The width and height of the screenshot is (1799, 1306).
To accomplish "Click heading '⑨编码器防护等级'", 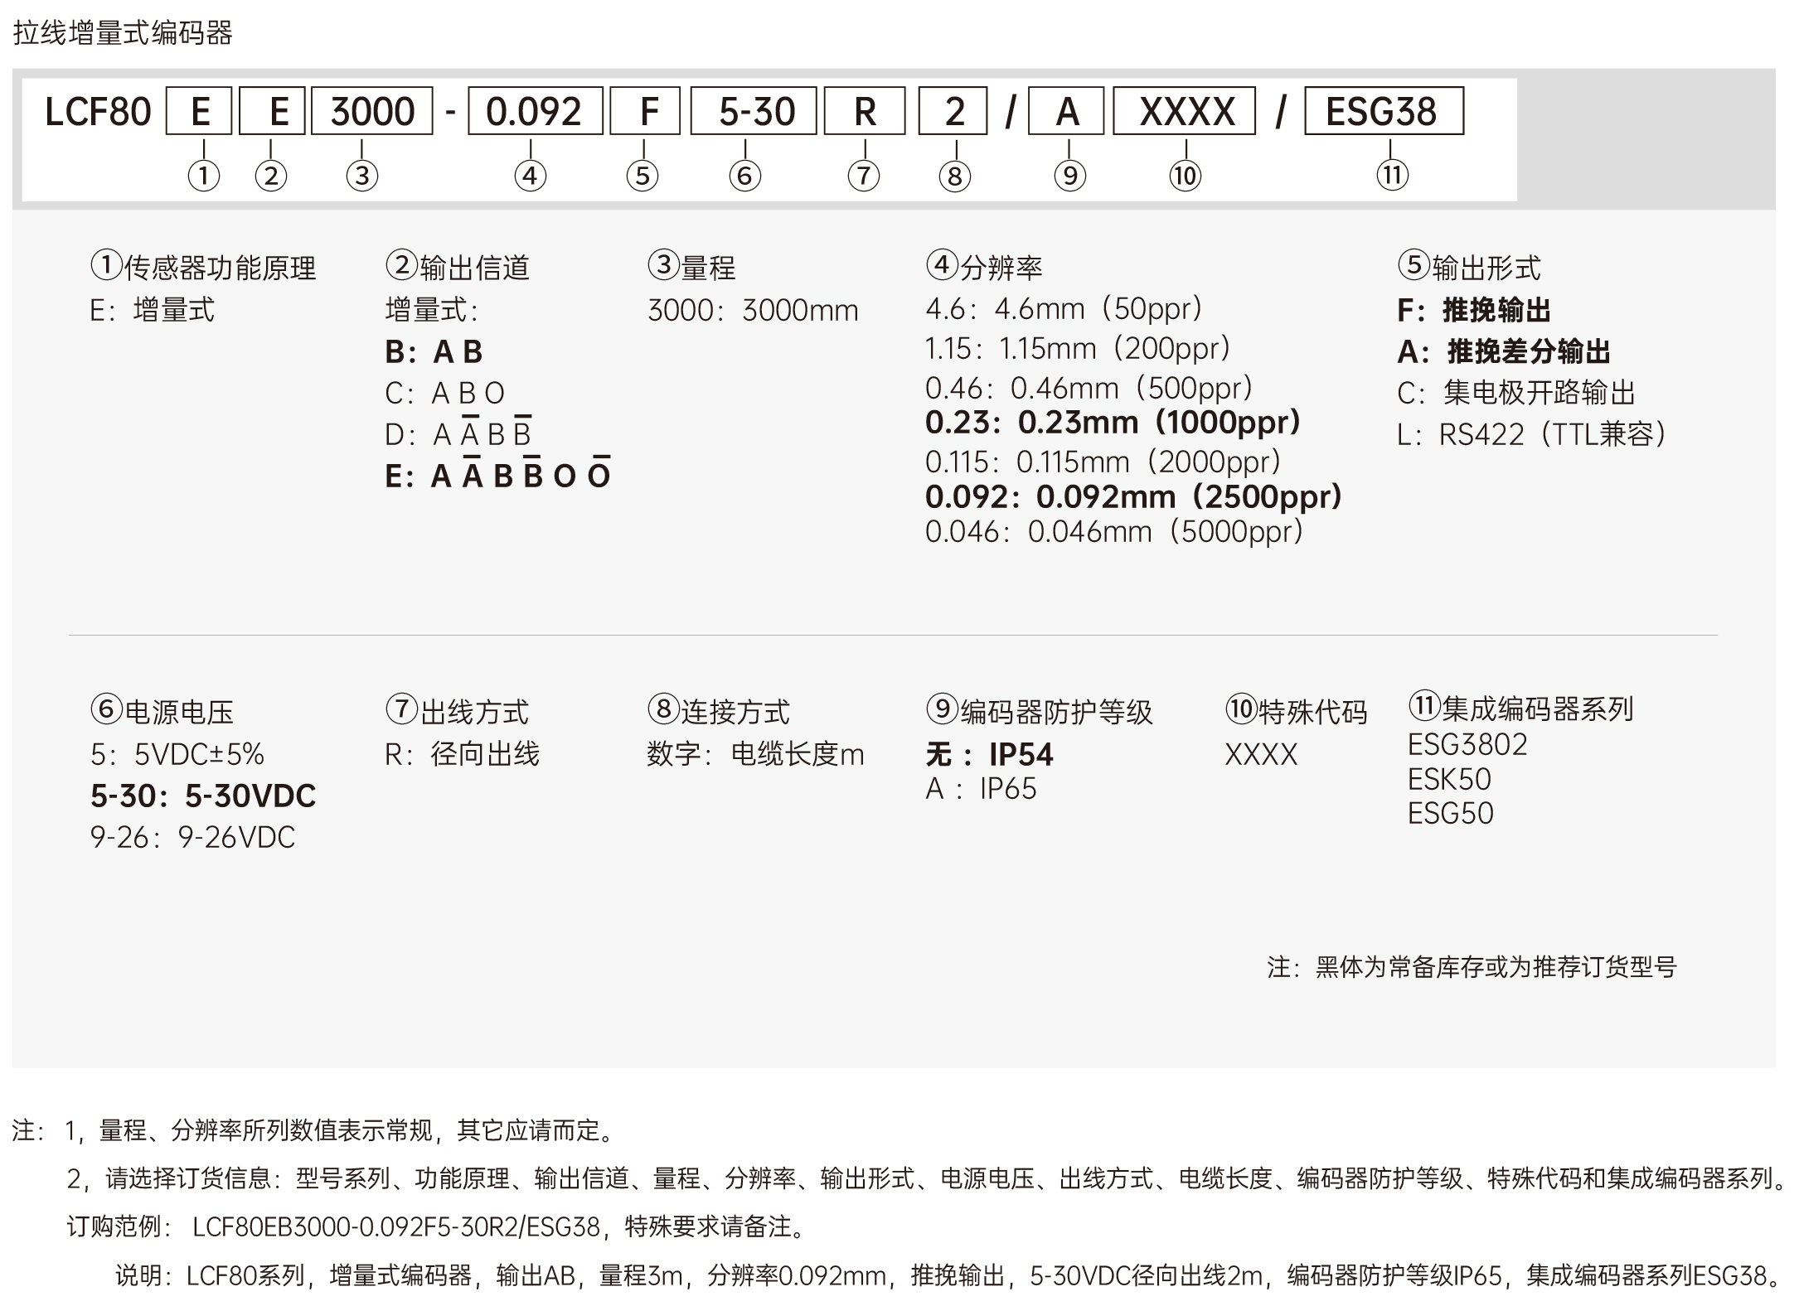I will pos(1040,711).
